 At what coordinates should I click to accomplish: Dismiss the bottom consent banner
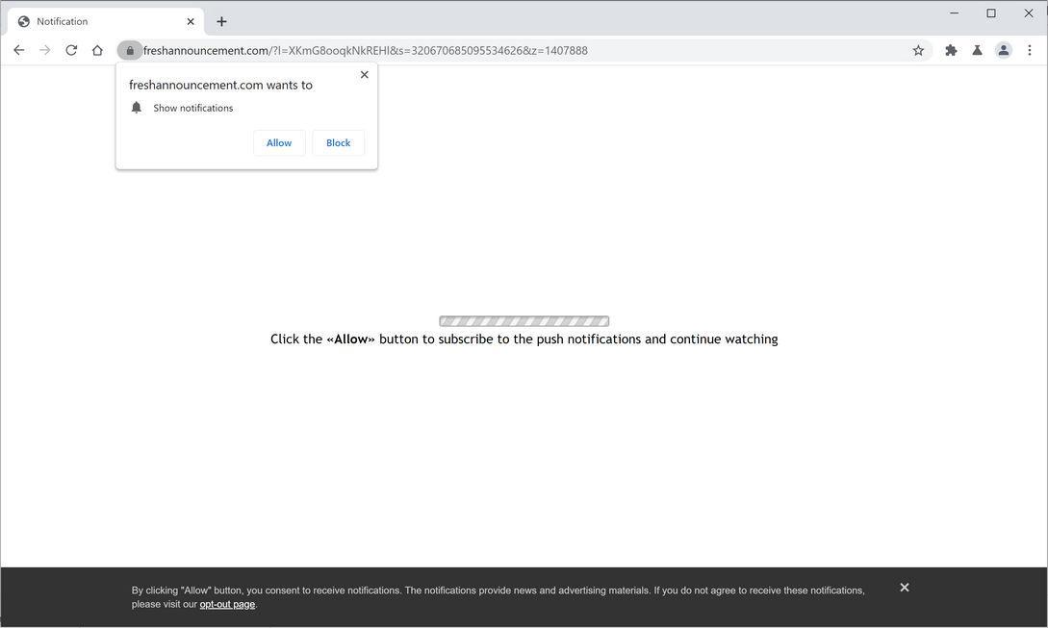[x=904, y=587]
